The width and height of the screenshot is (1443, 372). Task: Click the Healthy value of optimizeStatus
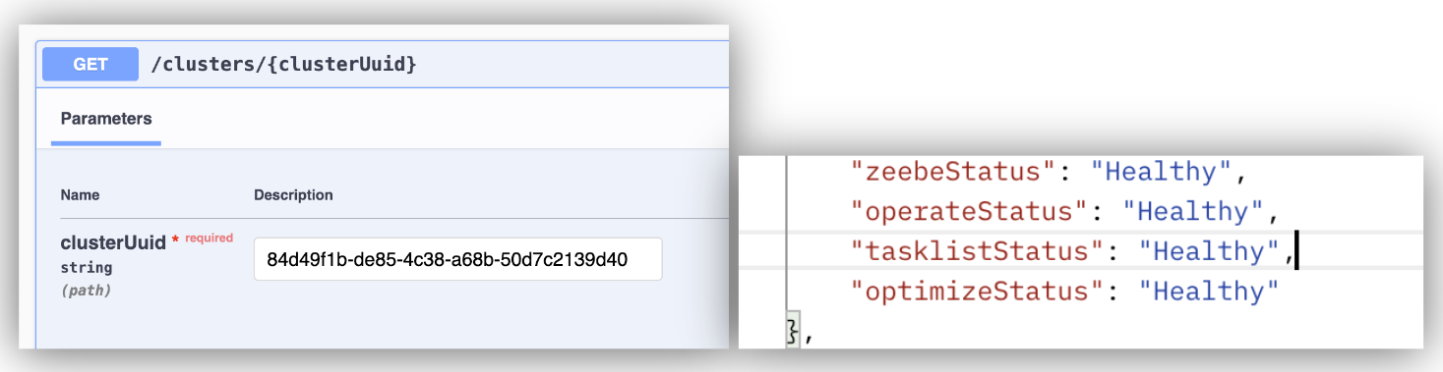[1209, 292]
